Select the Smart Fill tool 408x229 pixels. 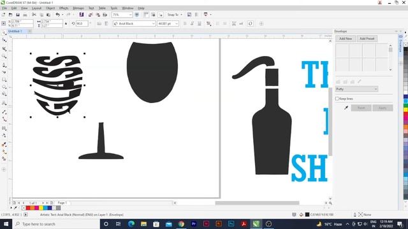click(4, 159)
